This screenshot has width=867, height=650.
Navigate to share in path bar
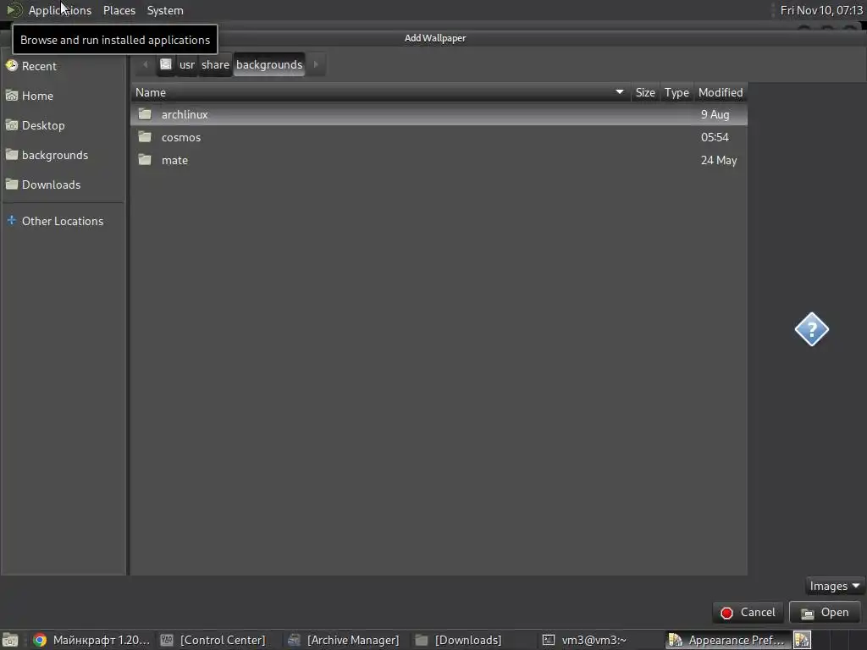pyautogui.click(x=215, y=64)
